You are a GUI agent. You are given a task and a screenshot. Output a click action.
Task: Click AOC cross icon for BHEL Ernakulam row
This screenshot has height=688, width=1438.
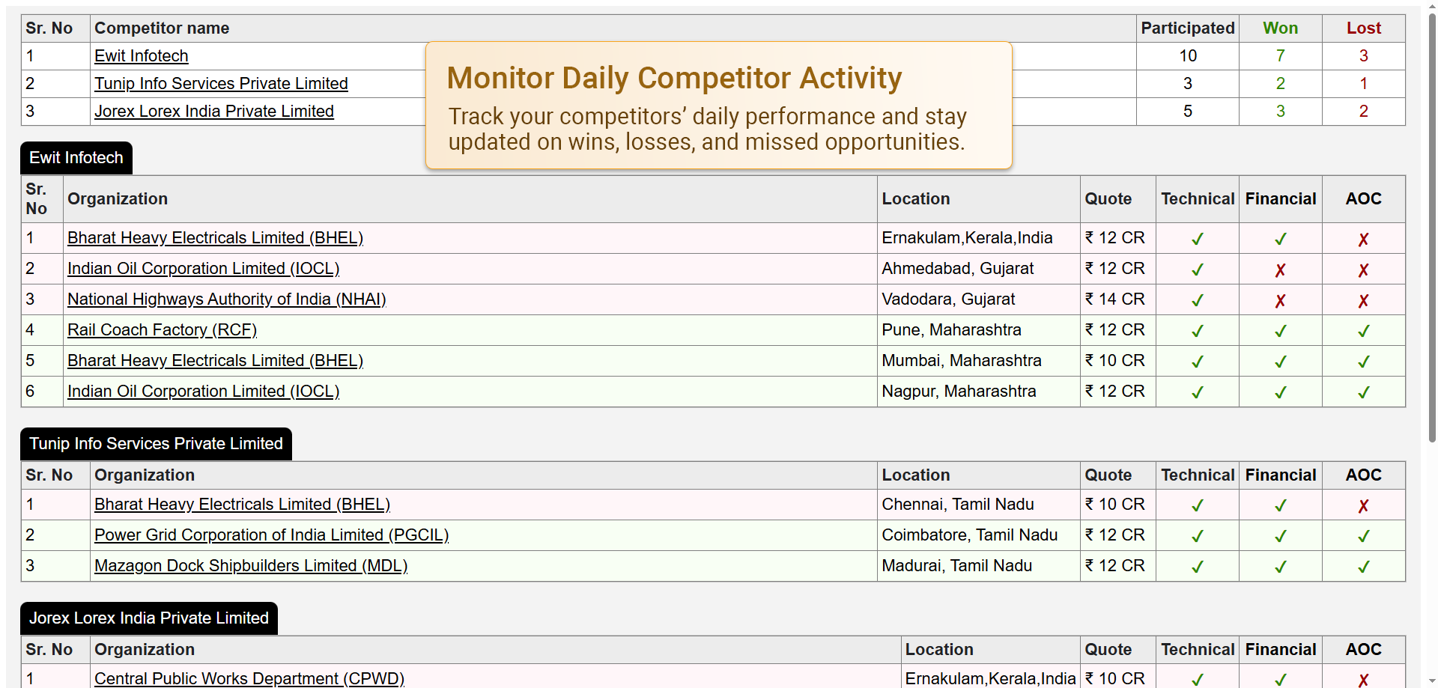point(1363,240)
